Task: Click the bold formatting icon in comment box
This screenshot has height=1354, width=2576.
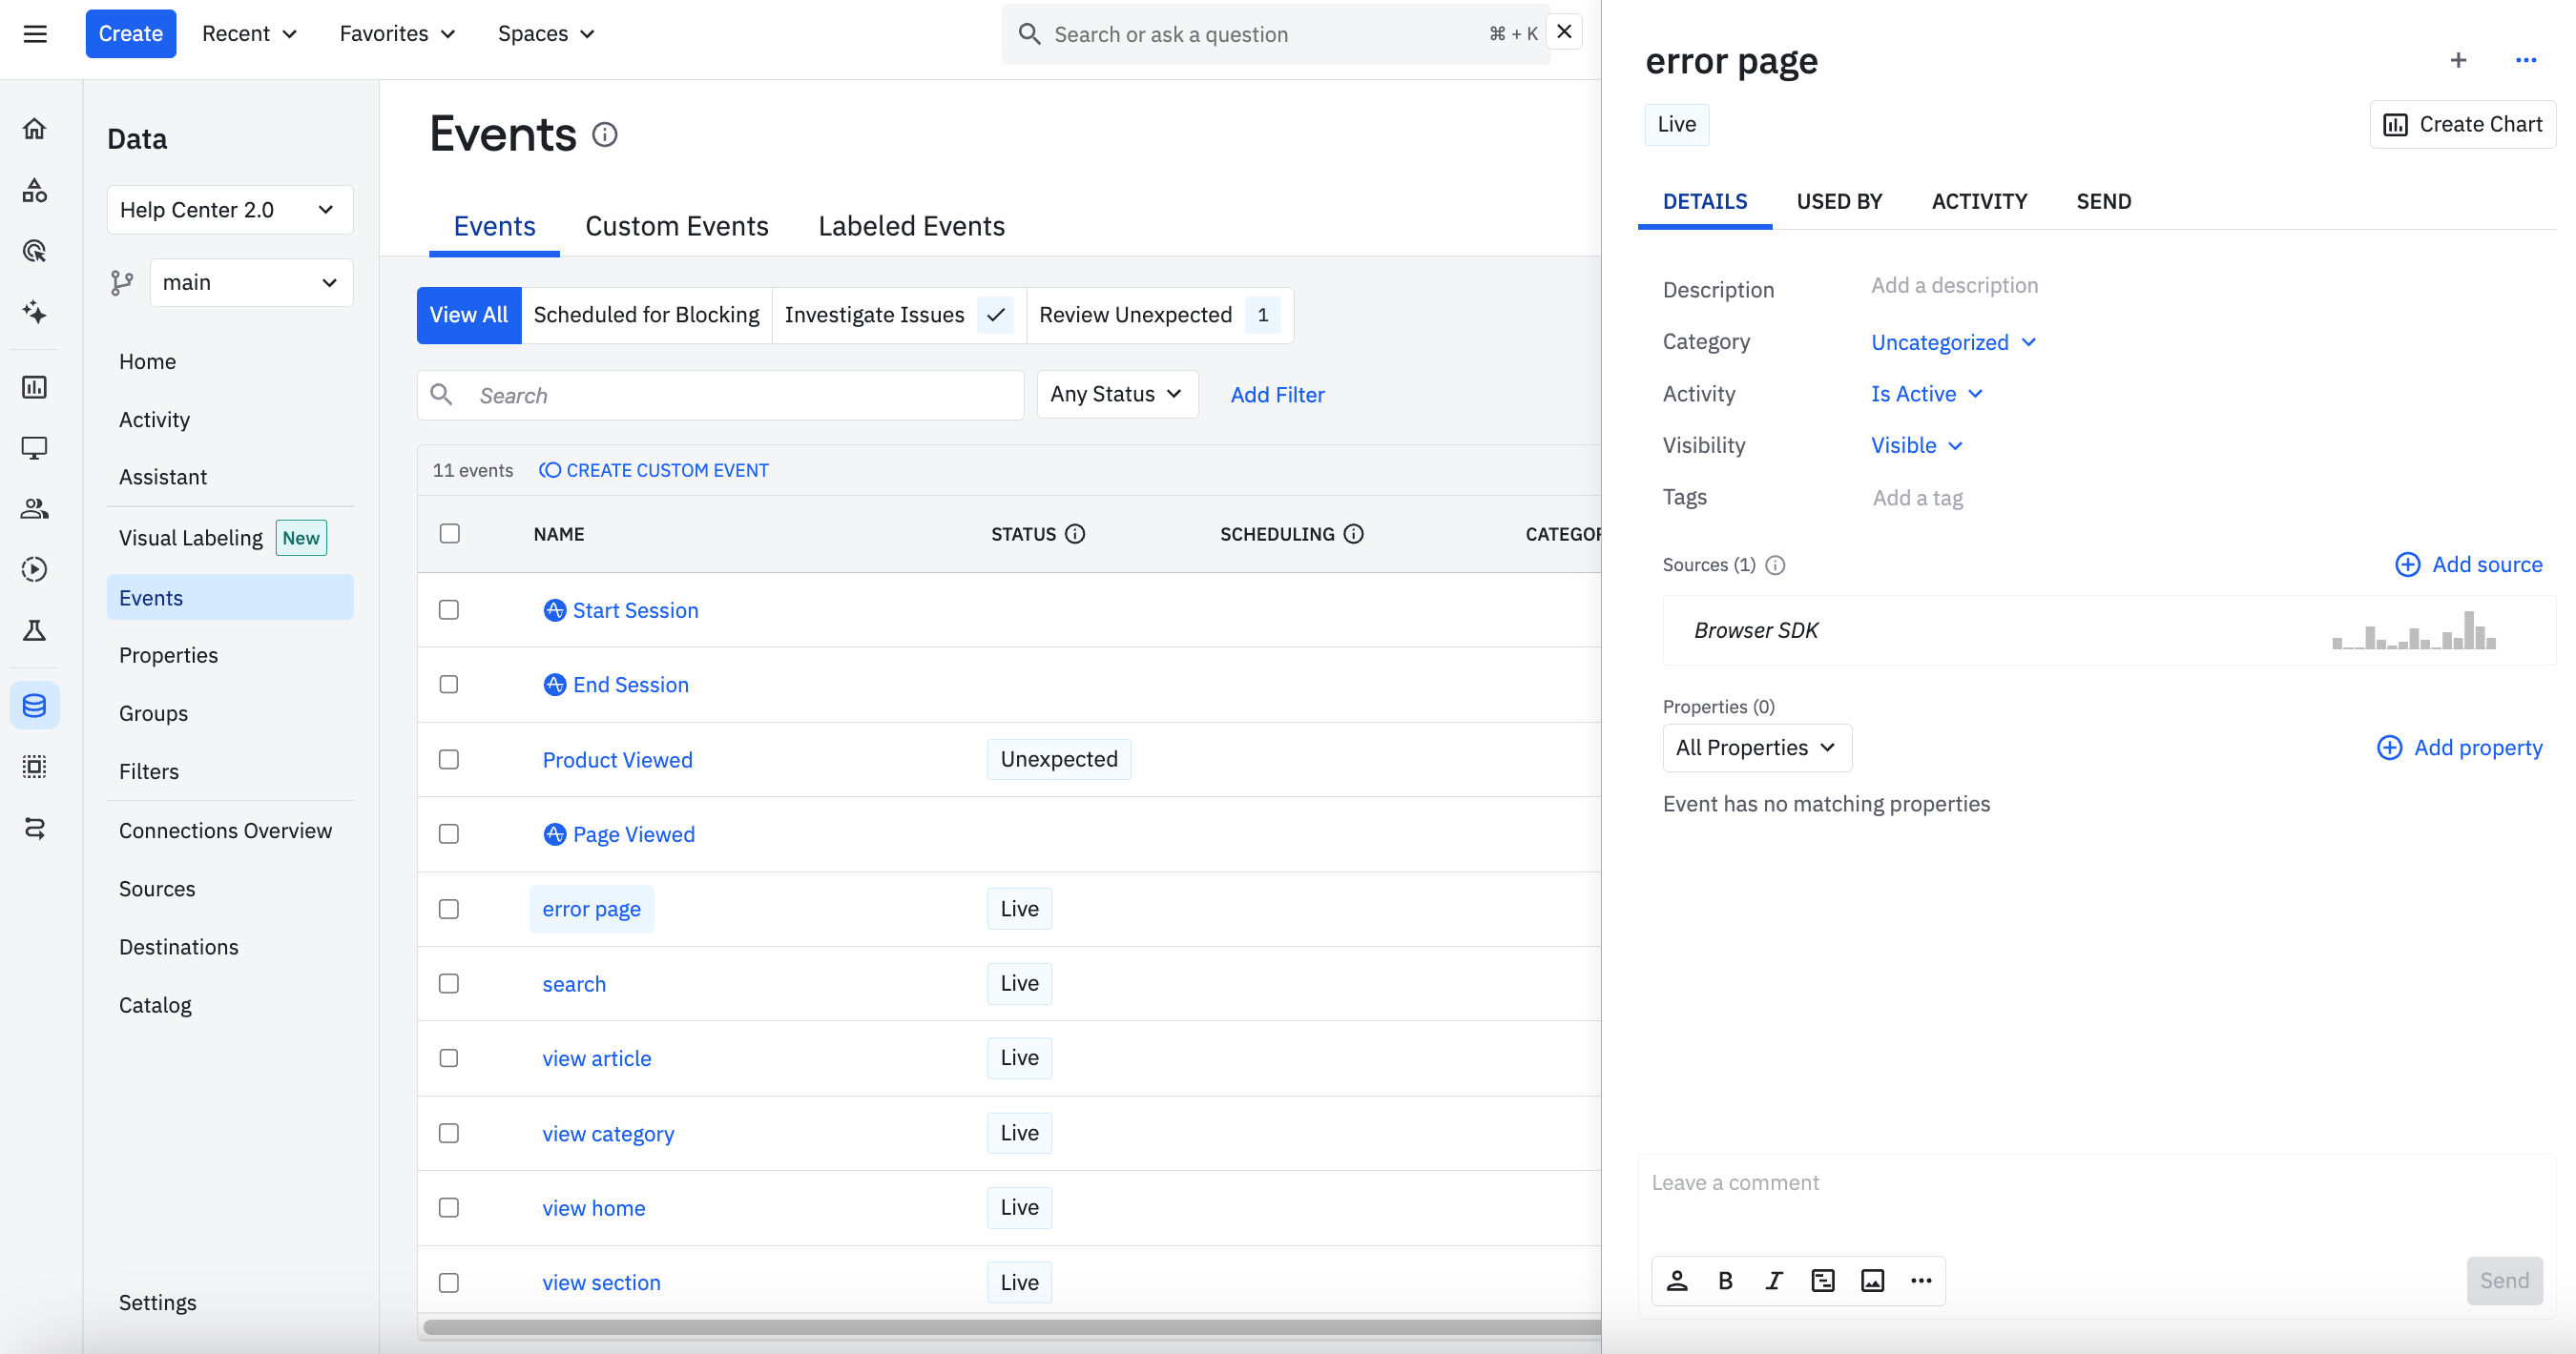Action: 1725,1281
